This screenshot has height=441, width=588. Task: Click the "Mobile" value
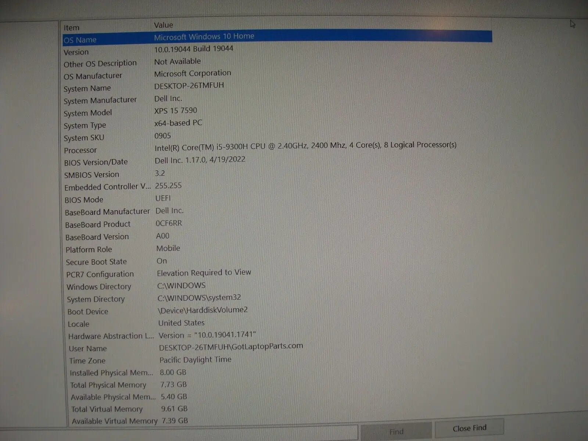pyautogui.click(x=168, y=248)
